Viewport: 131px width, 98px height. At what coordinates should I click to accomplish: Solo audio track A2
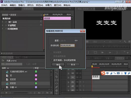click(84, 86)
